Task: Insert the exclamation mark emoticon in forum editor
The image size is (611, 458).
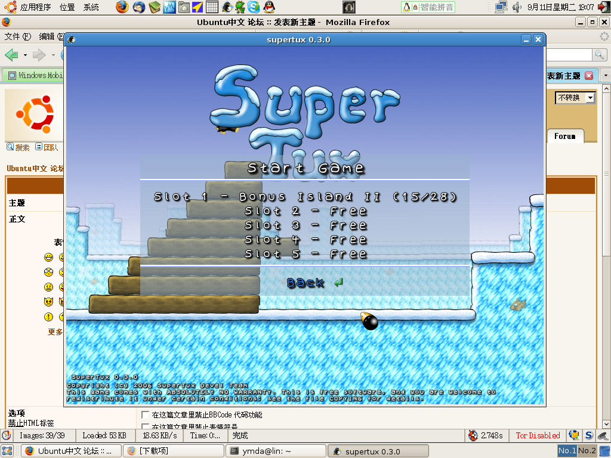Action: [x=49, y=317]
